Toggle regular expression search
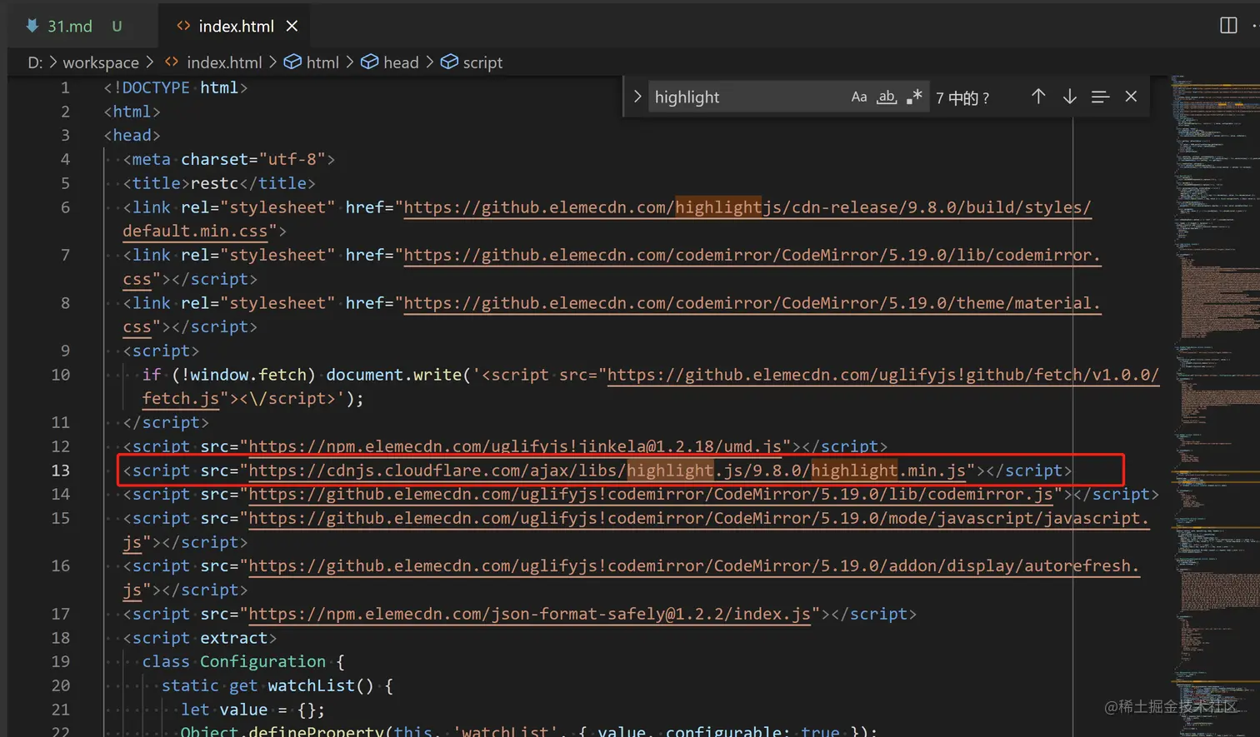The height and width of the screenshot is (737, 1260). [x=914, y=97]
